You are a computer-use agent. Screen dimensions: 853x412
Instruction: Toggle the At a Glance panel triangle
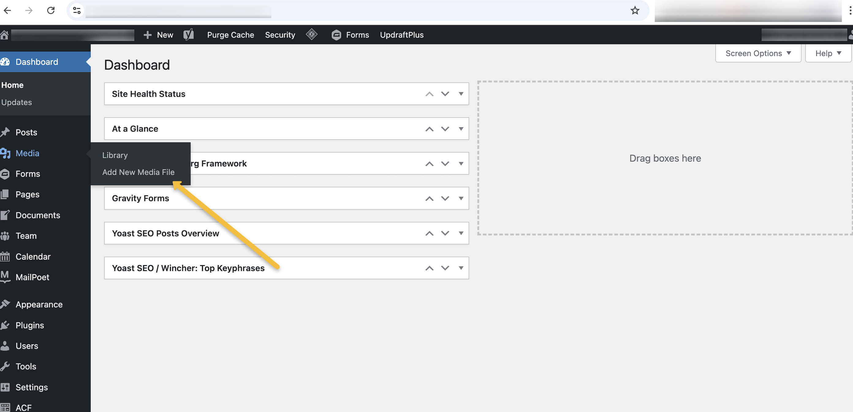coord(461,129)
